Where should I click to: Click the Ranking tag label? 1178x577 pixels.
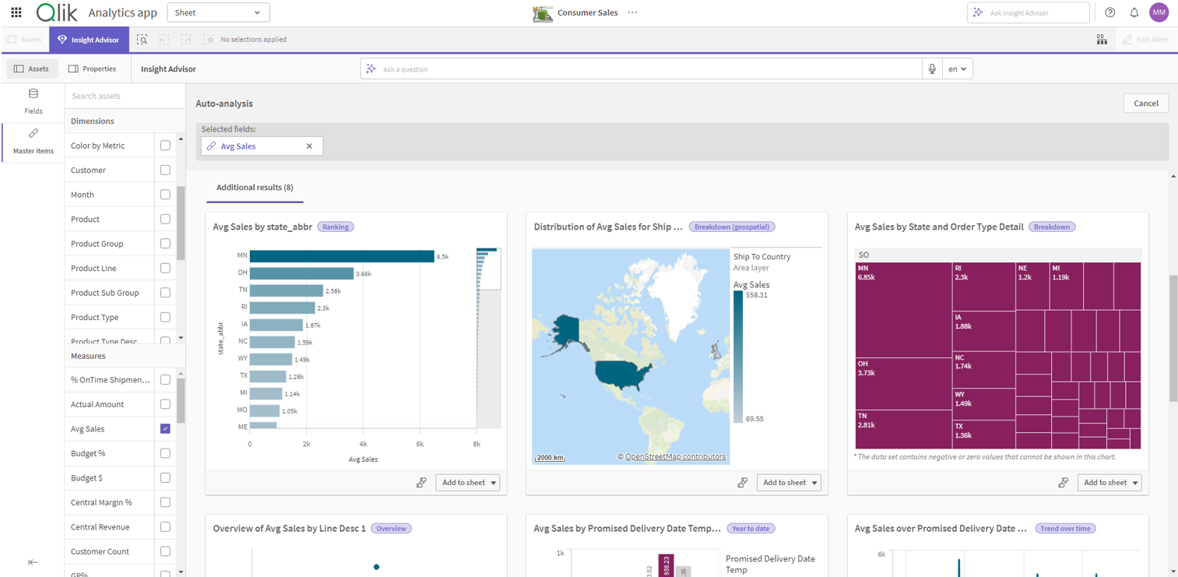tap(336, 227)
